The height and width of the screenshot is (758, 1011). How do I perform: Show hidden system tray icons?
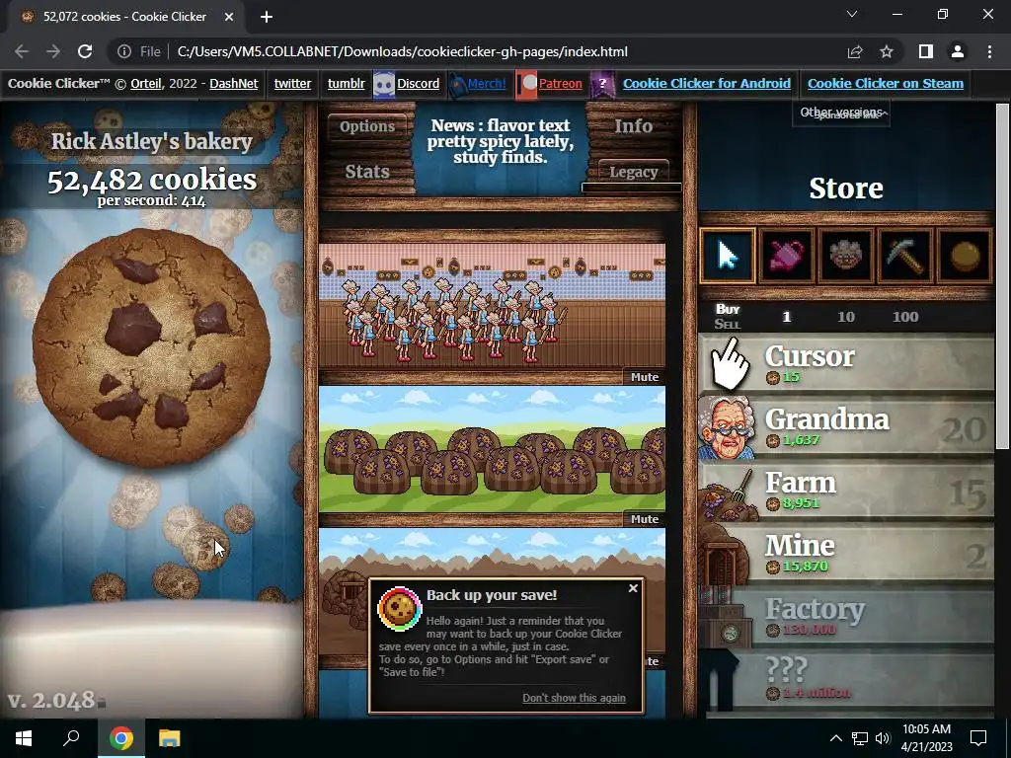point(835,738)
